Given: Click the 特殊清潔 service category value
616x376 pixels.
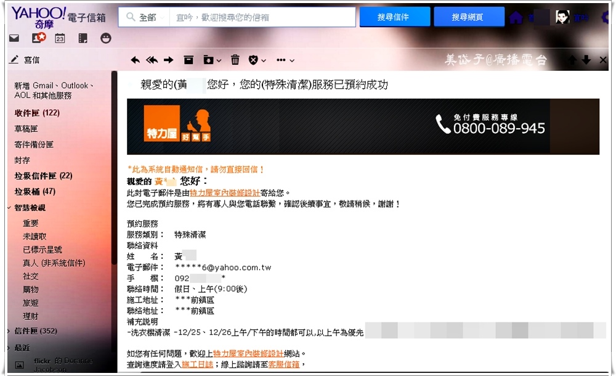Looking at the screenshot, I should point(190,235).
